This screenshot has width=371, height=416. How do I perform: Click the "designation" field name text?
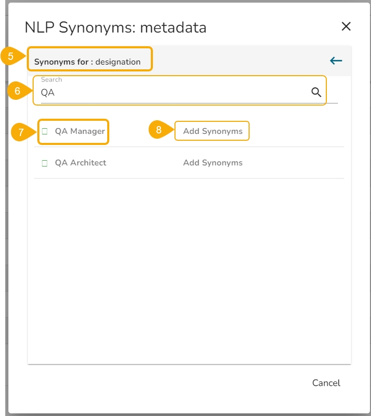118,62
